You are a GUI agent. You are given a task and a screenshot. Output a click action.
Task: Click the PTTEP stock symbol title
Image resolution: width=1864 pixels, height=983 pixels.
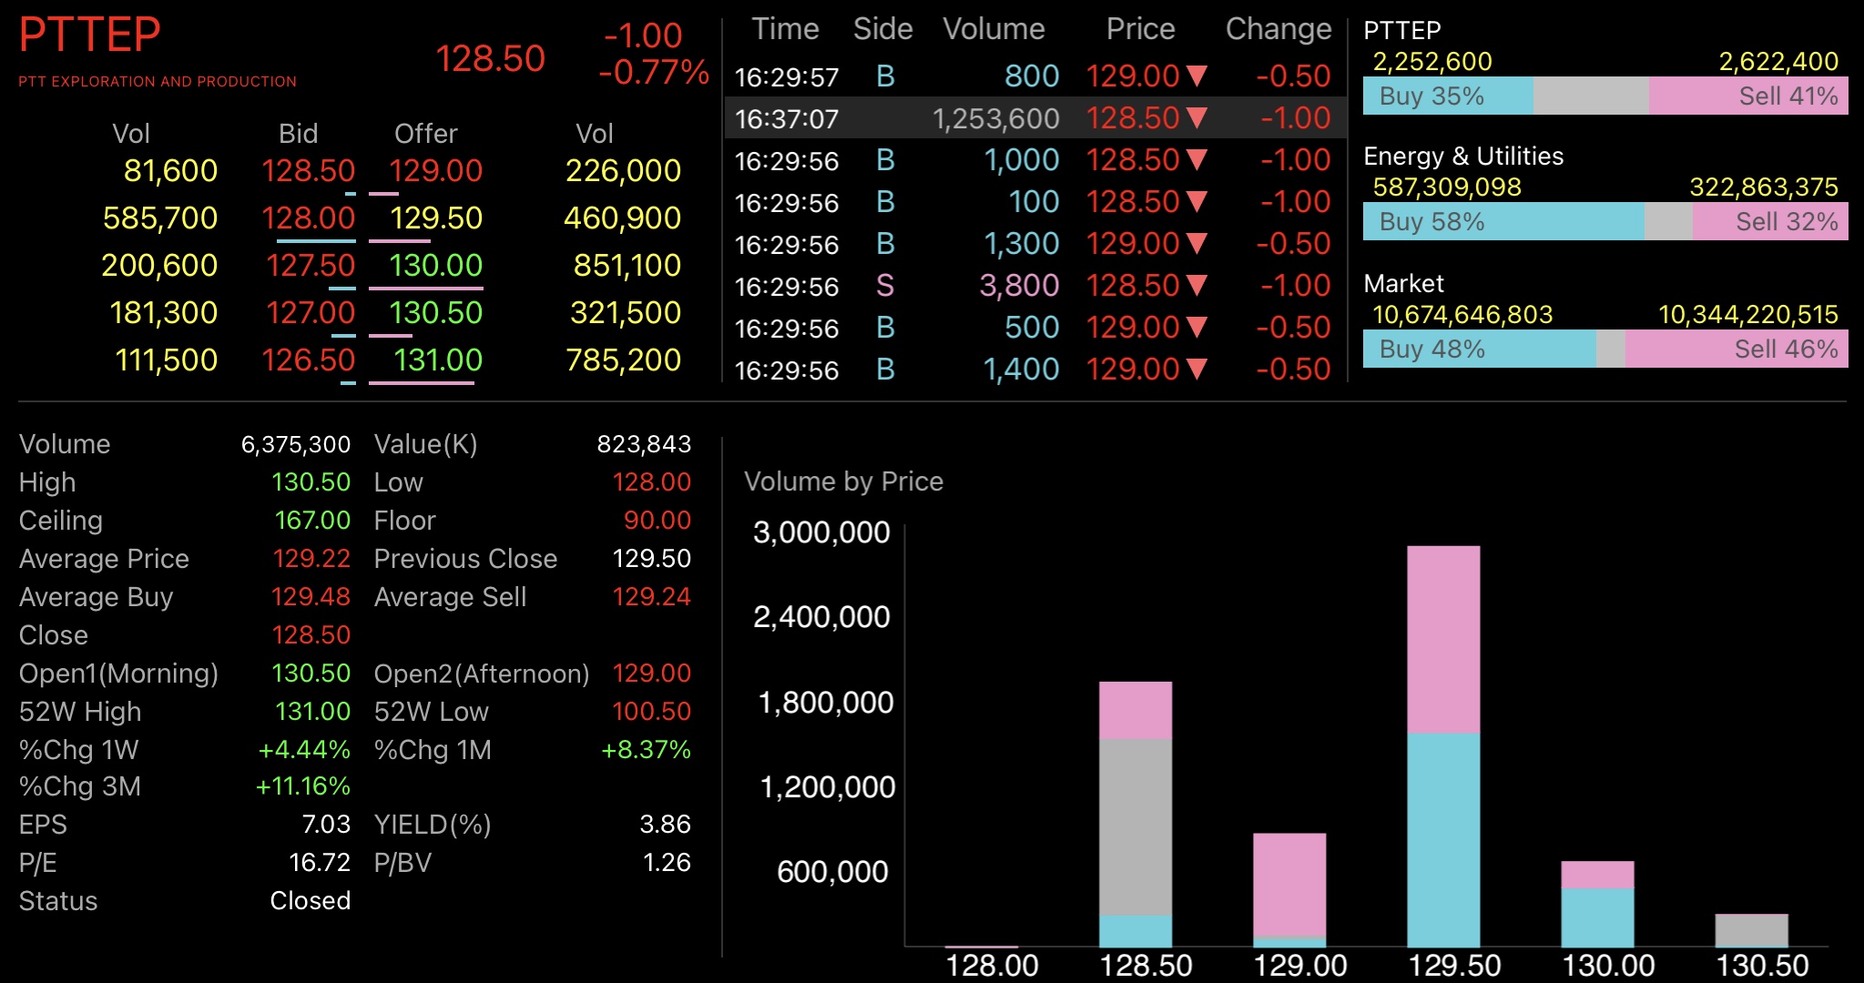point(89,35)
